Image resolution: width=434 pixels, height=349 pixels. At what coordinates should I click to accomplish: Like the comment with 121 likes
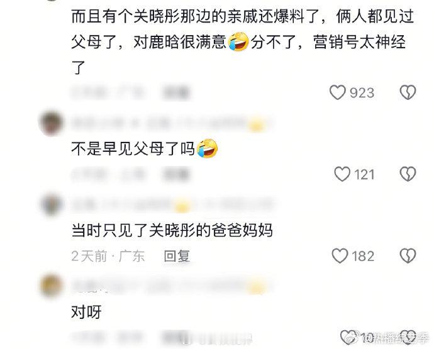(x=342, y=174)
